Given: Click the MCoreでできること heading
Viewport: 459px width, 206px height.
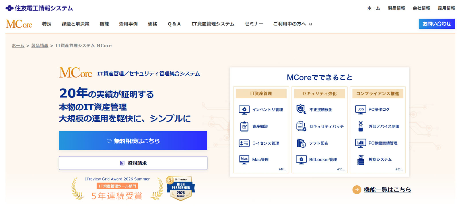Looking at the screenshot, I should [320, 77].
